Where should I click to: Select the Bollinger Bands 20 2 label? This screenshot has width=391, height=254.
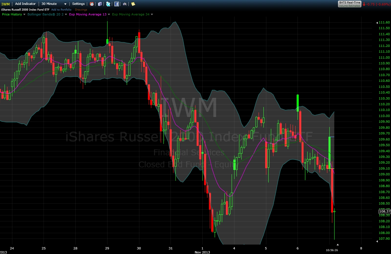tap(46, 14)
